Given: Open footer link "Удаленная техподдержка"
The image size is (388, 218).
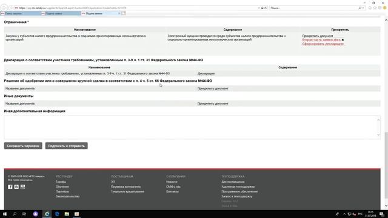Looking at the screenshot, I should pyautogui.click(x=238, y=187).
